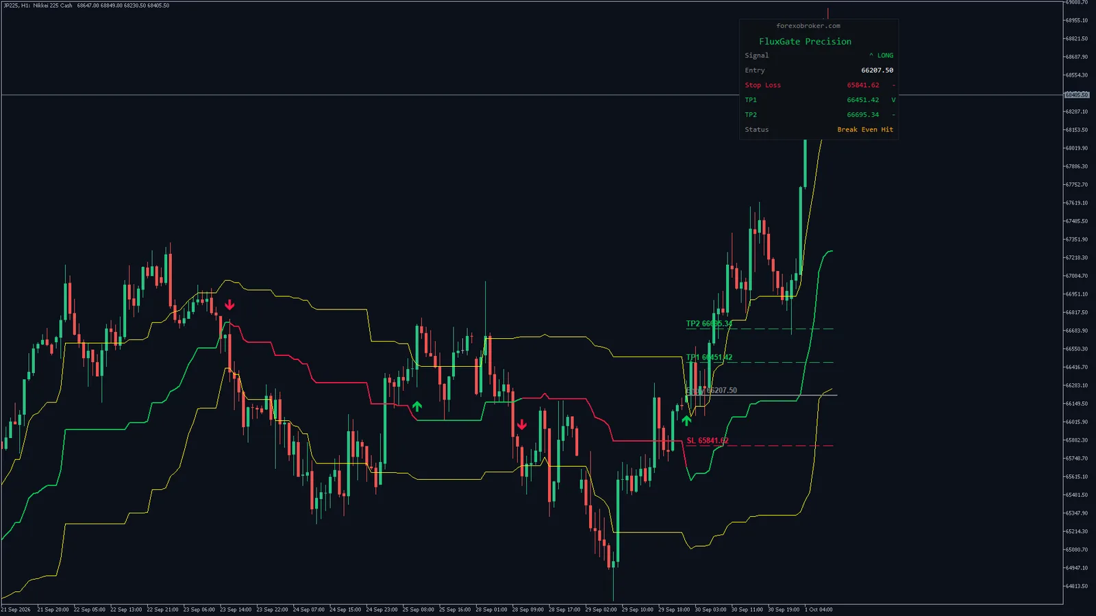Select the LONG signal value in the panel

[881, 55]
